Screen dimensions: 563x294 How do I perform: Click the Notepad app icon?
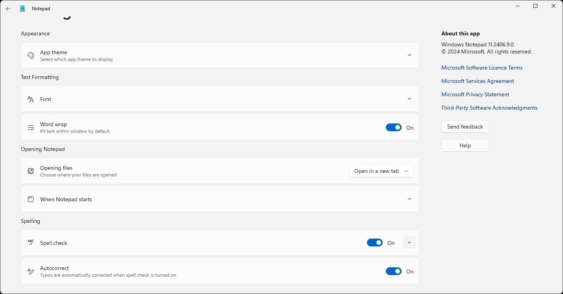click(22, 8)
